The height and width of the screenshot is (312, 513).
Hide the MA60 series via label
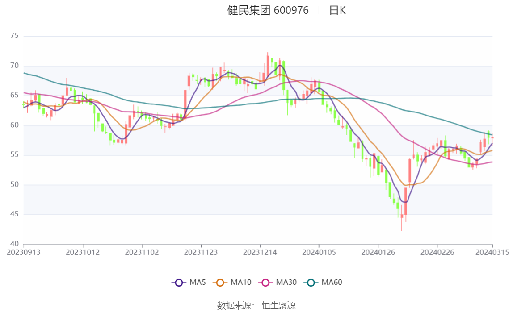coord(332,282)
